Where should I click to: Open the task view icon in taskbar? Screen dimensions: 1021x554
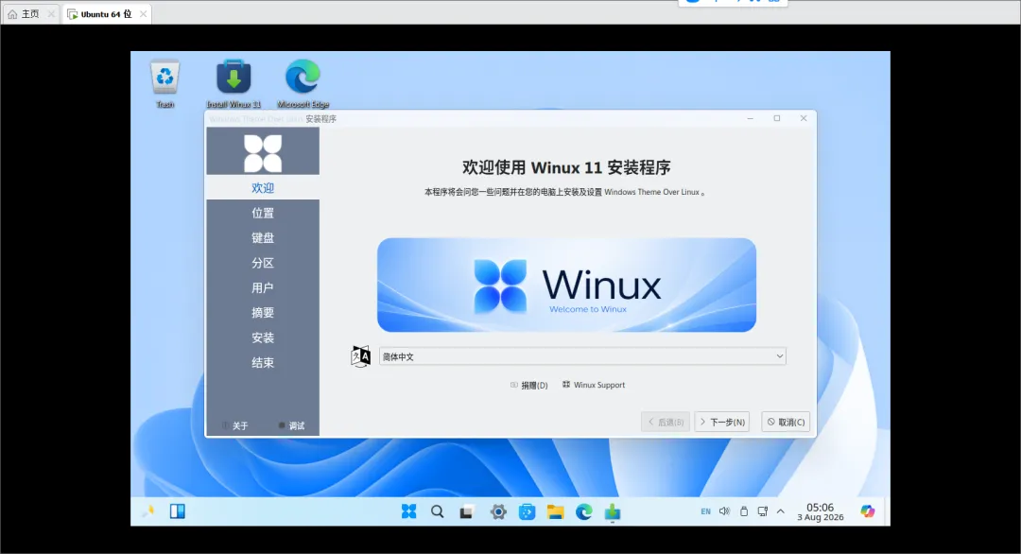point(466,512)
